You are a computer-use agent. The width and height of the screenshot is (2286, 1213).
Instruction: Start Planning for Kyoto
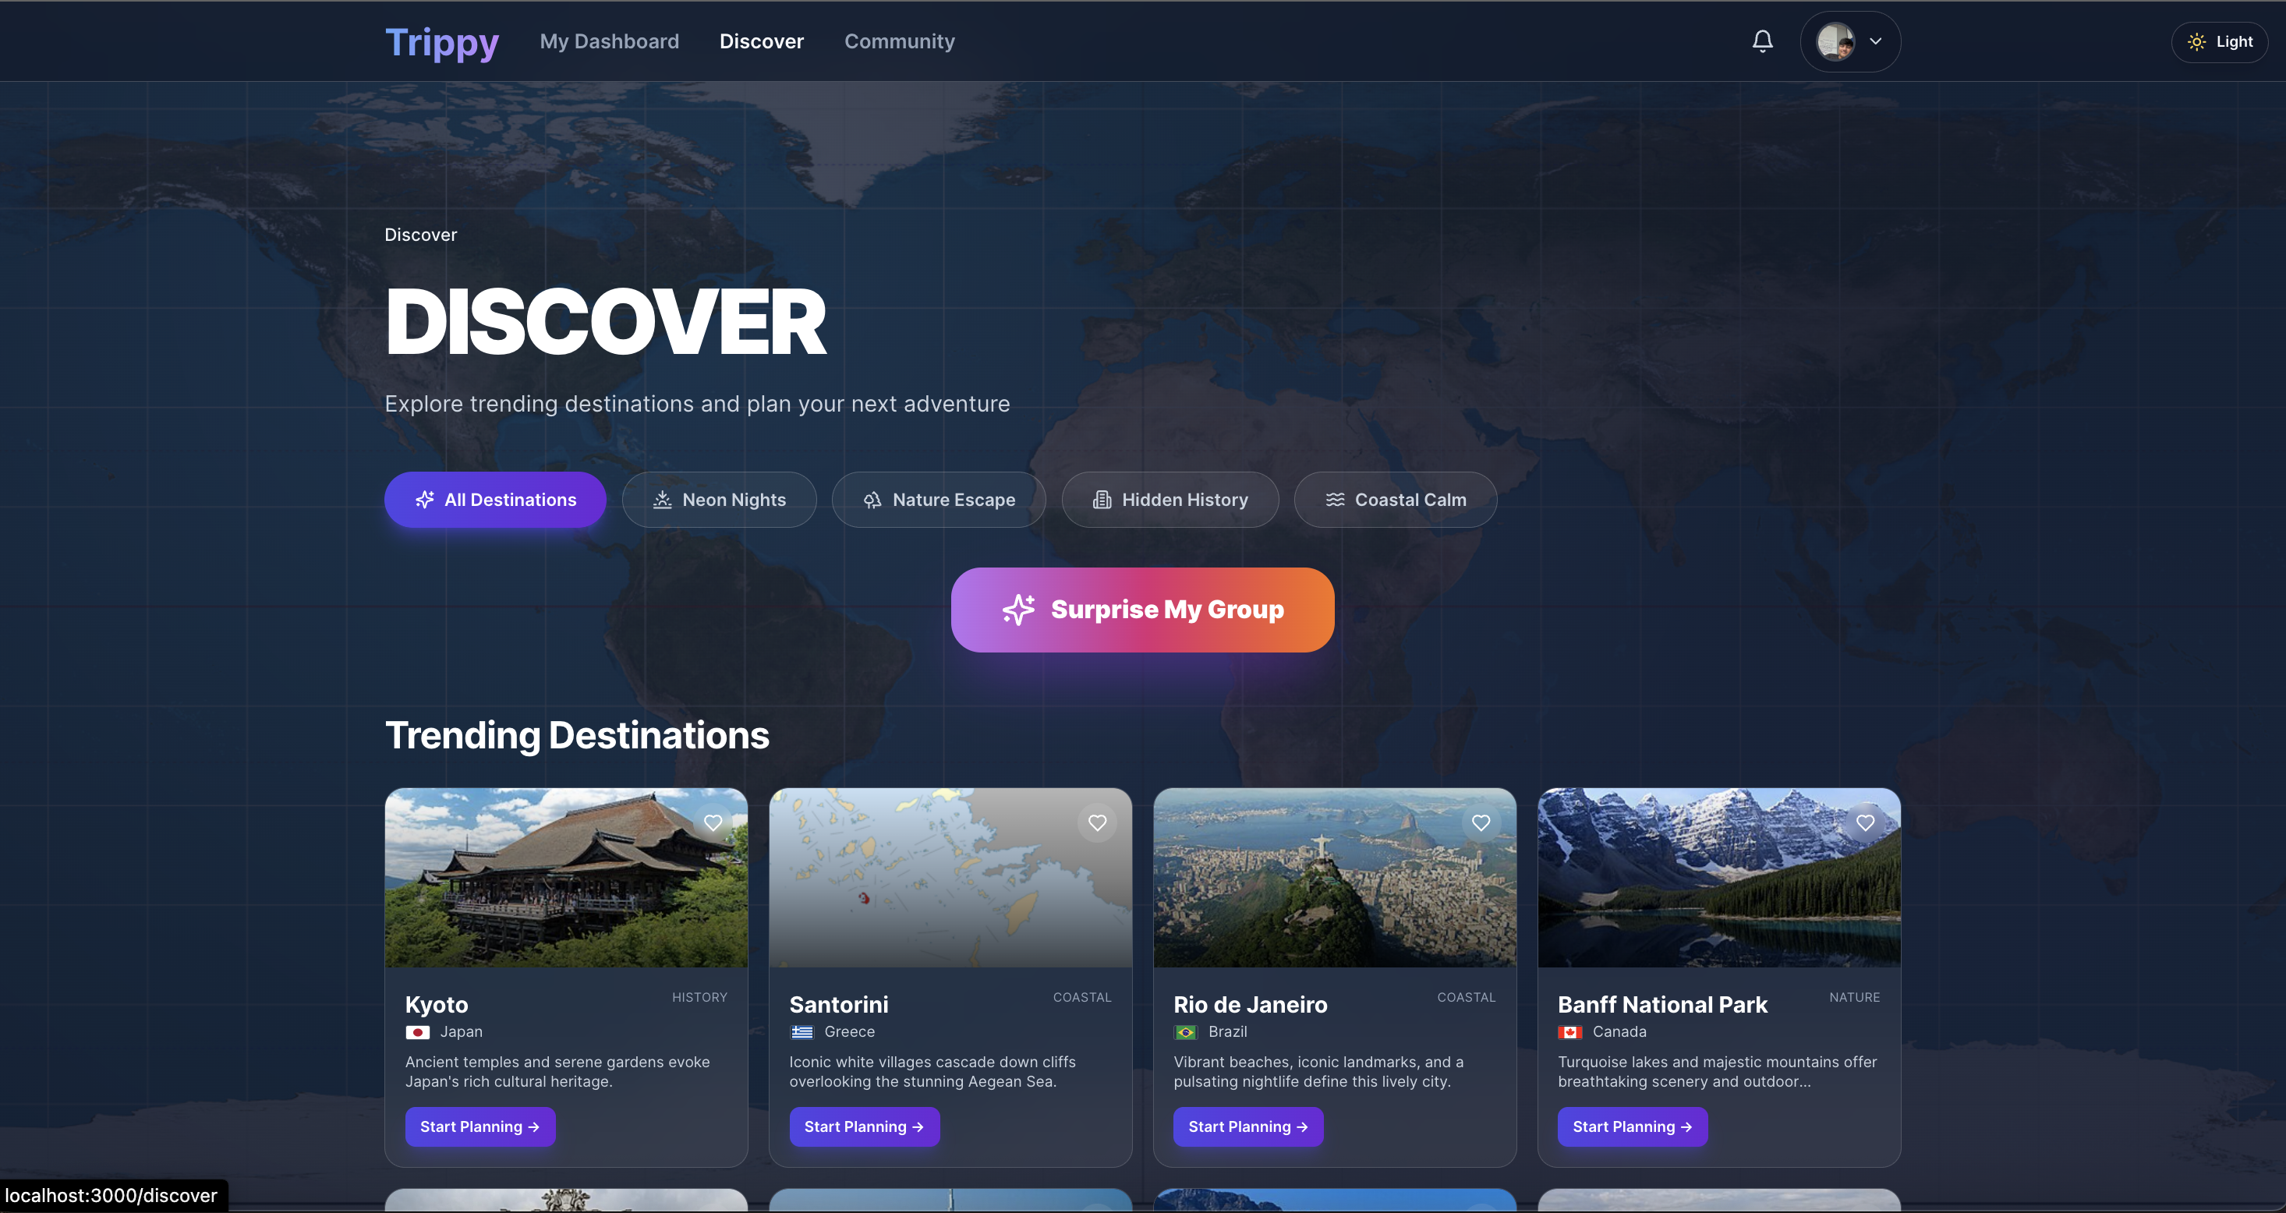click(480, 1126)
